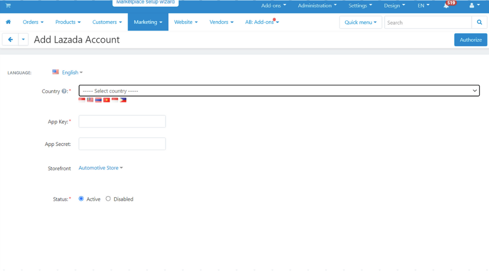This screenshot has width=489, height=271.
Task: Select the Disabled status radio
Action: [x=108, y=199]
